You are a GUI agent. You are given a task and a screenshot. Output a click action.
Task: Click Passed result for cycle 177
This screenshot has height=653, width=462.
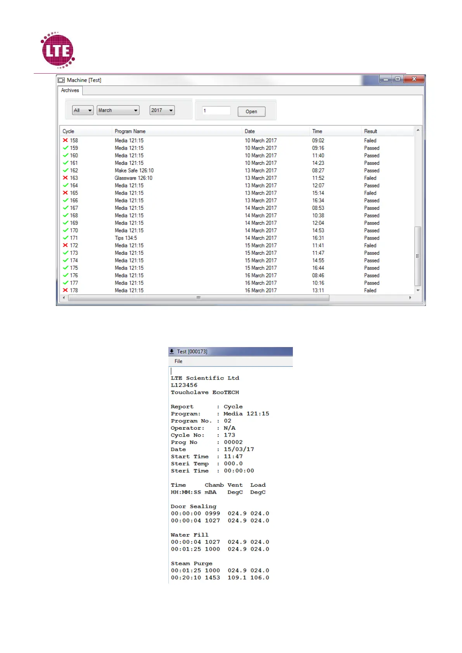click(372, 283)
